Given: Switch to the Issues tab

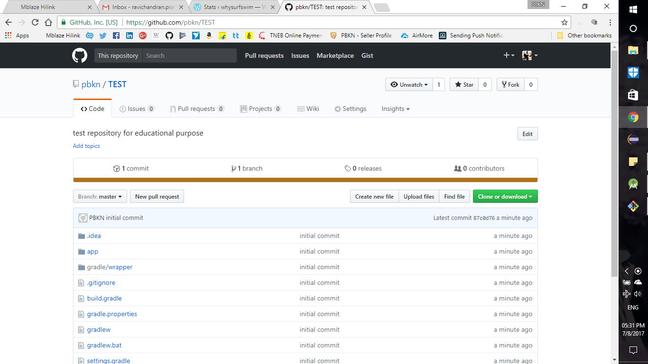Looking at the screenshot, I should [137, 109].
